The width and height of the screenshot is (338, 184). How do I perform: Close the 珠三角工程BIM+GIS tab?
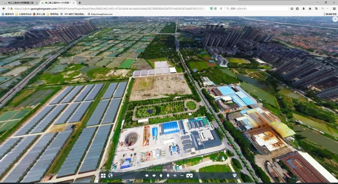[74, 3]
